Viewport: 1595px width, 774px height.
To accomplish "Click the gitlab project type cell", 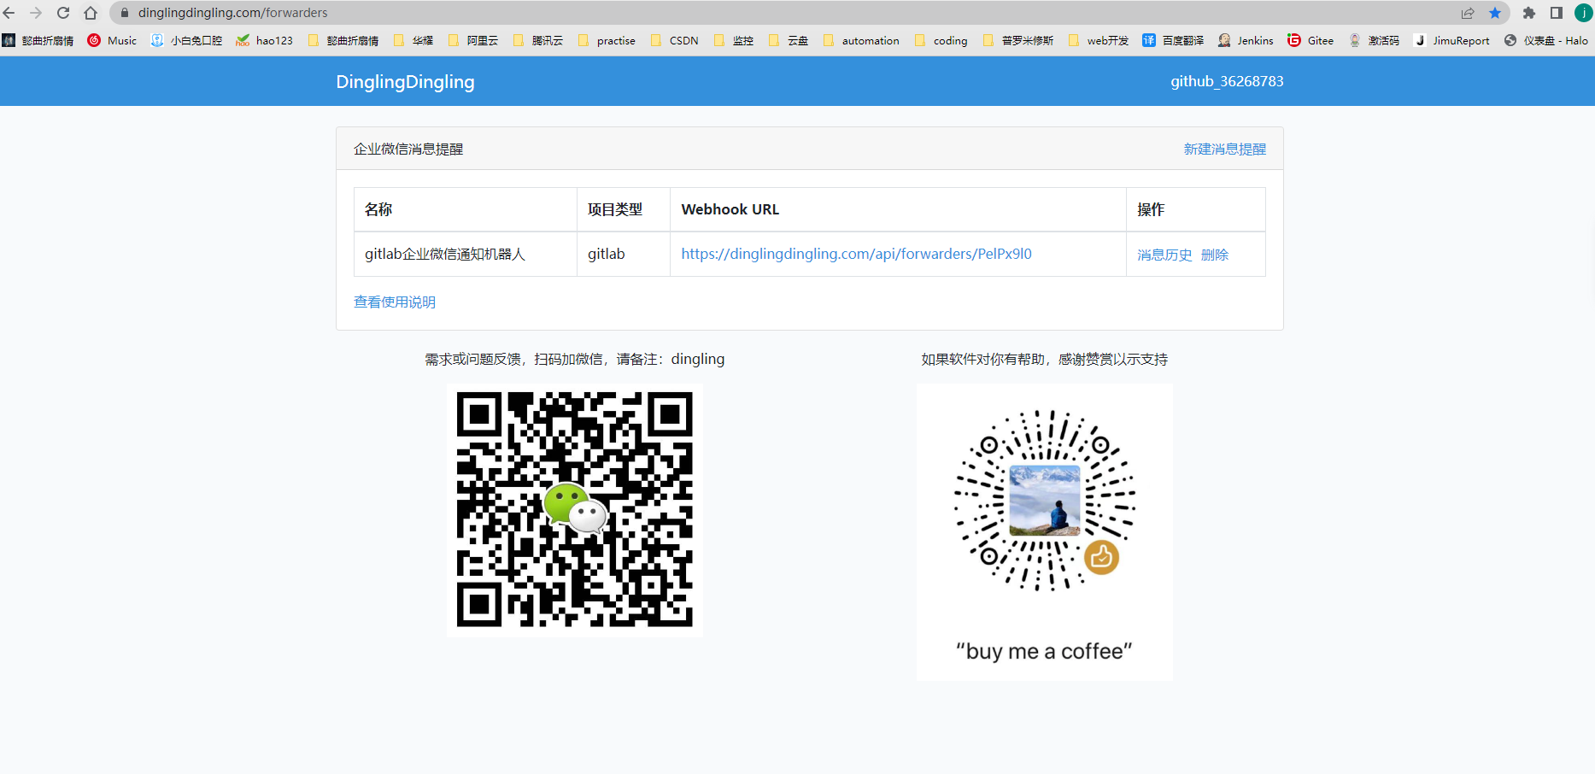I will 624,254.
